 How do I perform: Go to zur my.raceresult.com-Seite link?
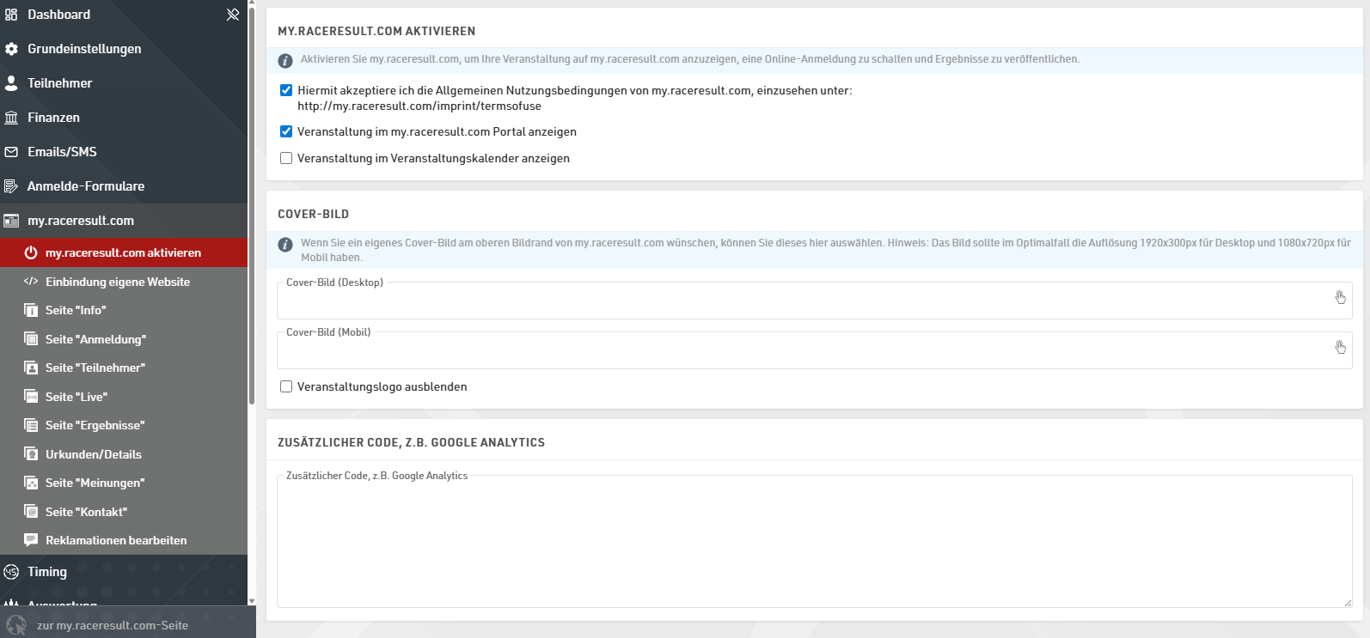pyautogui.click(x=112, y=625)
